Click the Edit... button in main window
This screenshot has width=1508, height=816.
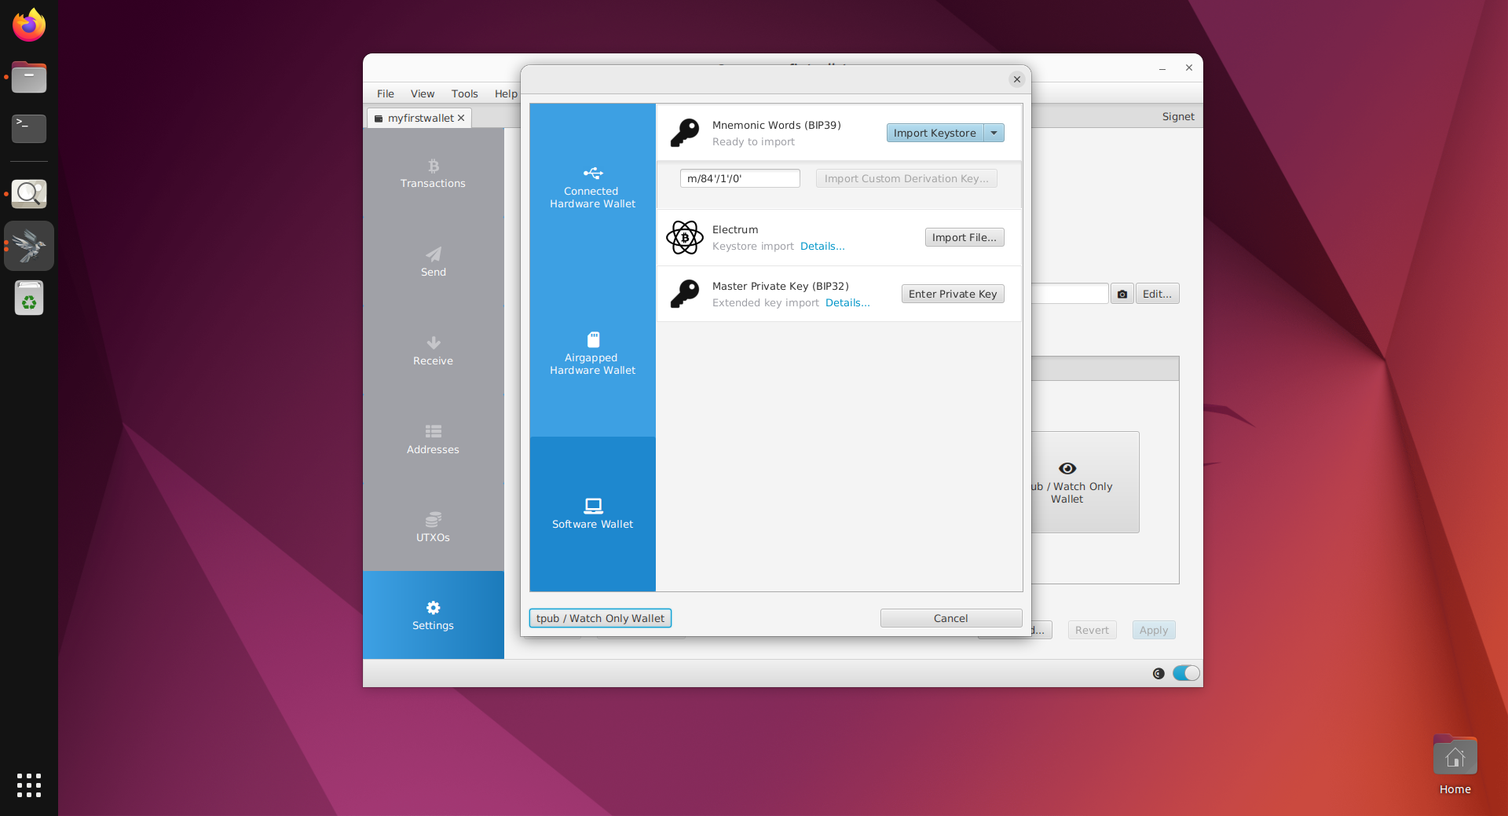point(1157,294)
